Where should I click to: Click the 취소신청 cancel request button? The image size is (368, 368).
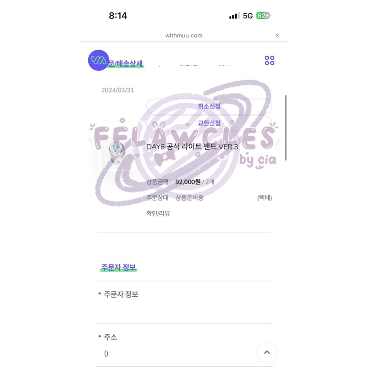click(209, 106)
